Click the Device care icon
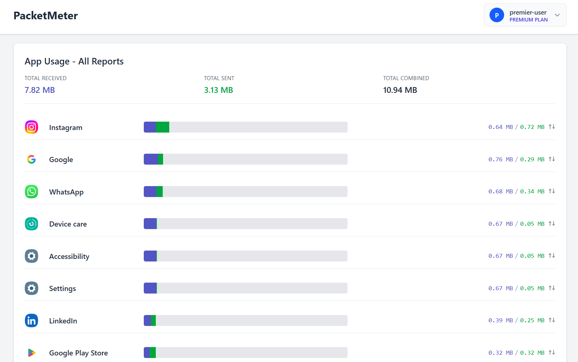 point(31,224)
